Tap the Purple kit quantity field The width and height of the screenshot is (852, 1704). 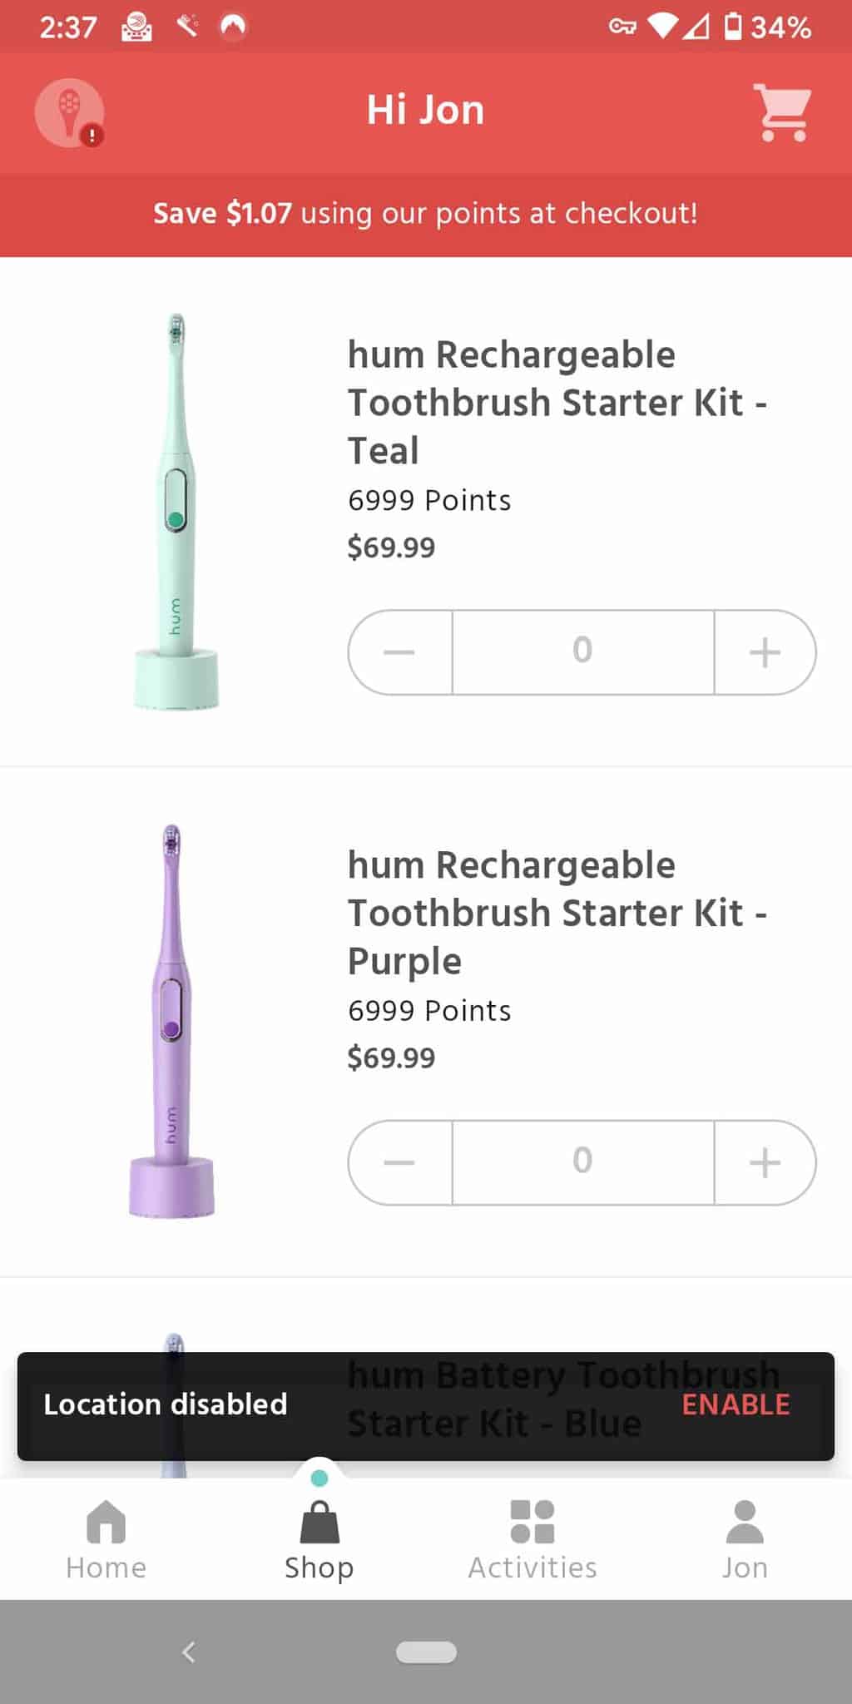point(583,1162)
